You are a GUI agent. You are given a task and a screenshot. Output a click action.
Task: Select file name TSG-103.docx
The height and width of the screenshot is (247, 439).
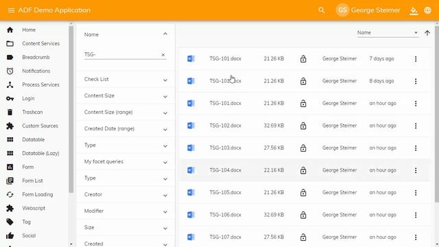coord(226,148)
